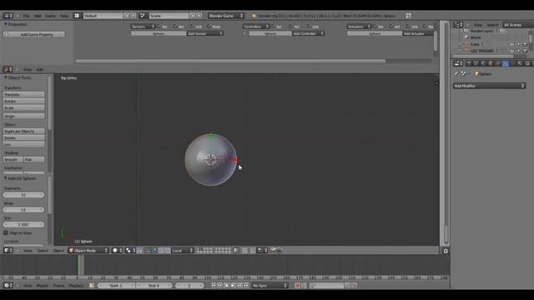Open the File menu
Screen dimensions: 534x300
click(x=26, y=16)
